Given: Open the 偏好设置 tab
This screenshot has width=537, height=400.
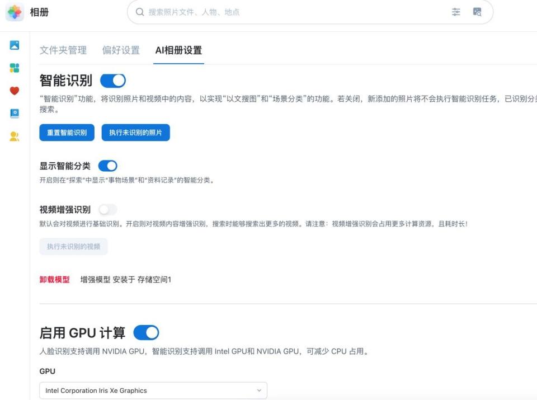Looking at the screenshot, I should pos(120,50).
